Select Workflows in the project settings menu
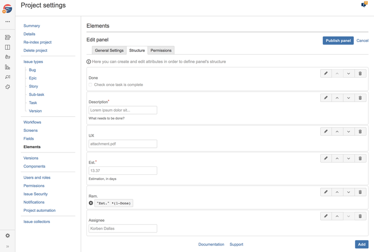Image resolution: width=374 pixels, height=252 pixels. click(32, 122)
